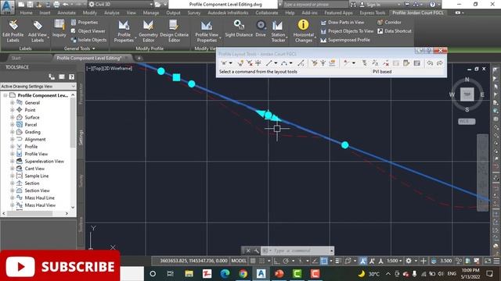The width and height of the screenshot is (501, 281).
Task: Click Move PVI in layout tools
Action: (258, 63)
